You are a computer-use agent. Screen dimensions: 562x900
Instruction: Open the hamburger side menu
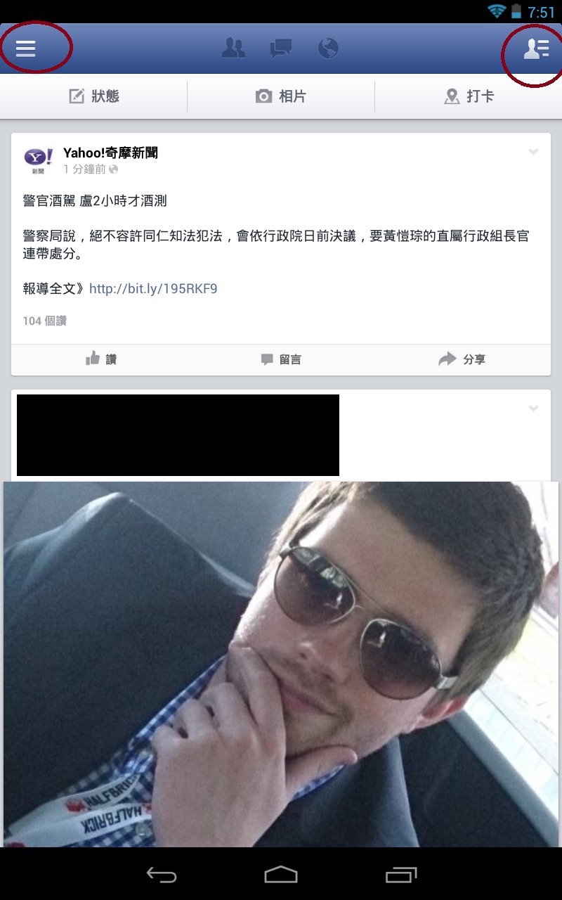point(26,48)
